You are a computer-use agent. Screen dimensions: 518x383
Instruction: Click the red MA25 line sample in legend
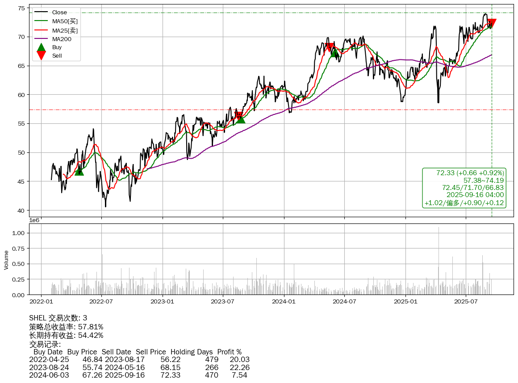point(41,30)
